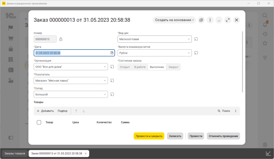The width and height of the screenshot is (274, 159).
Task: Click the grid tiles icon in the left sidebar
Action: pos(11,59)
